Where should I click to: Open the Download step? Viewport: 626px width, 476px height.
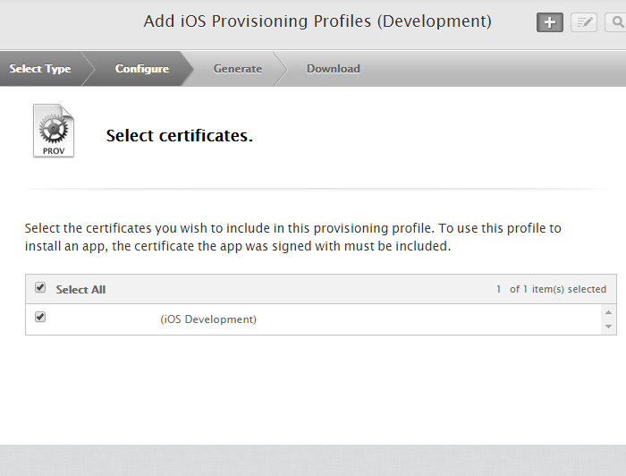[333, 69]
